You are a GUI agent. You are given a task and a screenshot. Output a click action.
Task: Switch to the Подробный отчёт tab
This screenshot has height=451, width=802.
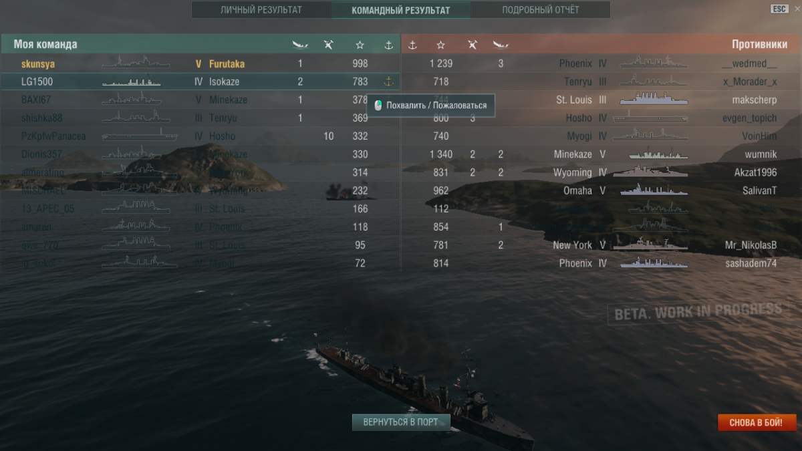tap(541, 10)
